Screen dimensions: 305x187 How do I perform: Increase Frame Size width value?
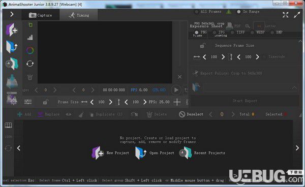pyautogui.click(x=111, y=102)
